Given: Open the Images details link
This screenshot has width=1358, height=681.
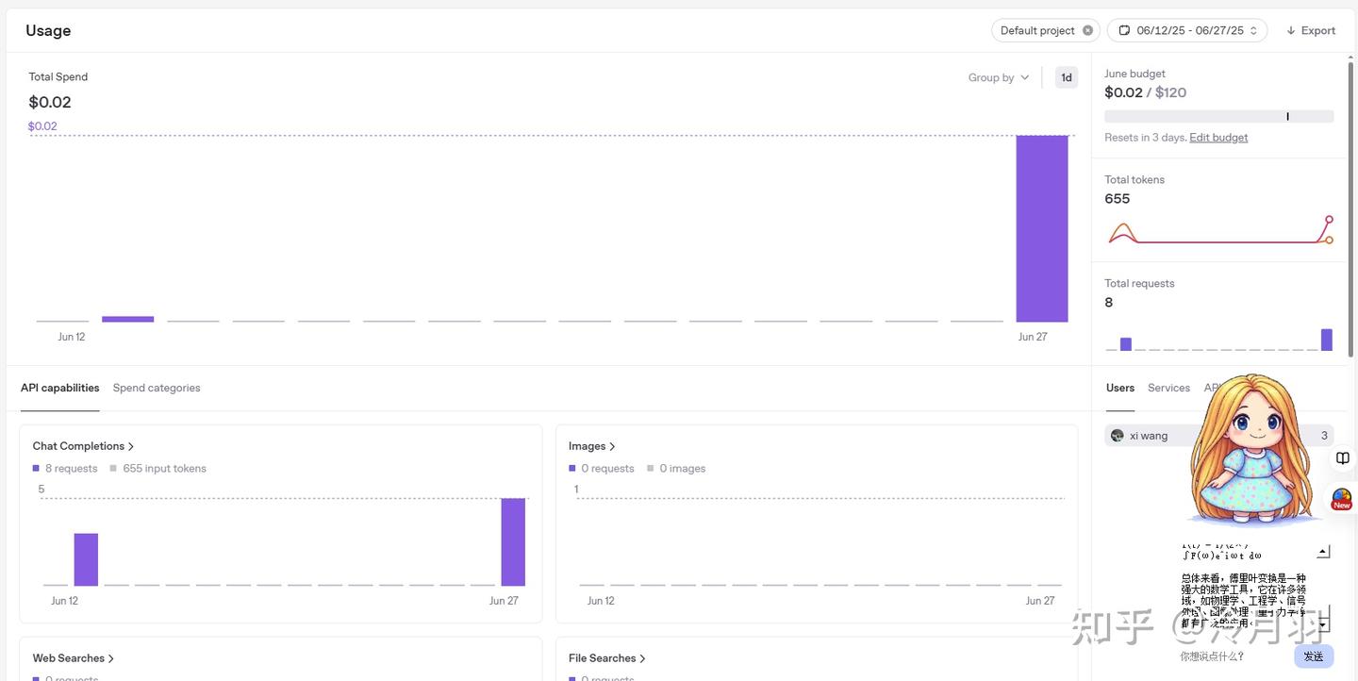Looking at the screenshot, I should pos(592,446).
